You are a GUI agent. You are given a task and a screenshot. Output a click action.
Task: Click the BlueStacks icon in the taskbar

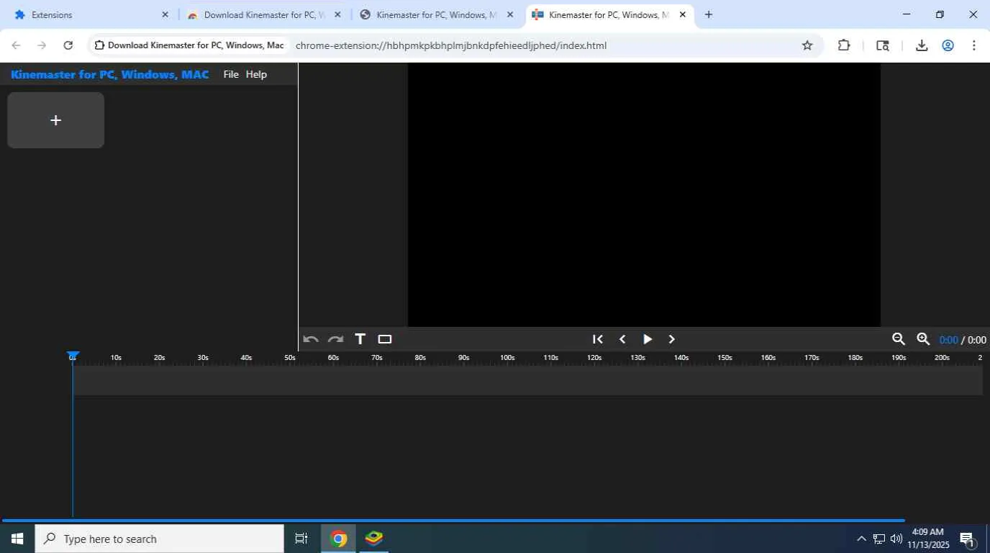(373, 539)
